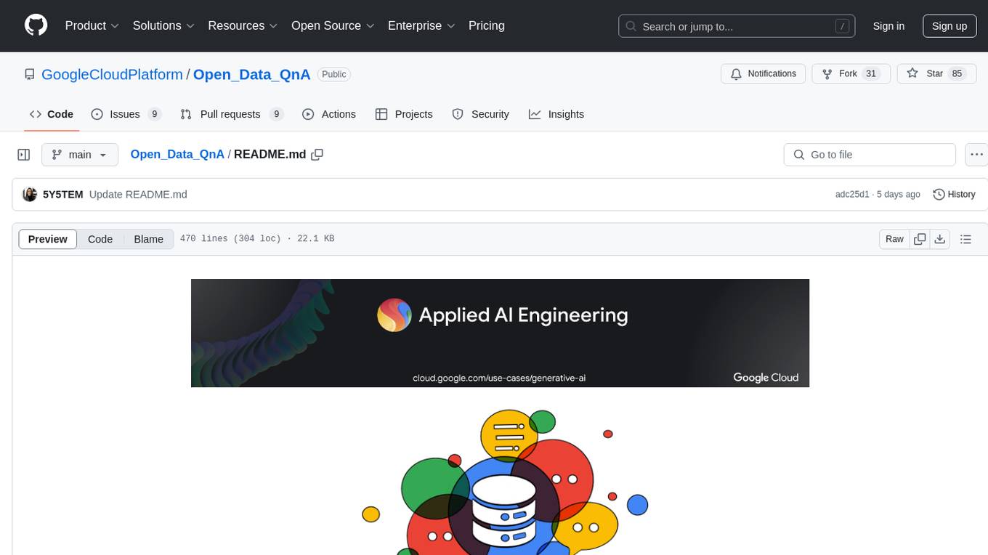
Task: Open the Pricing page
Action: click(x=487, y=25)
